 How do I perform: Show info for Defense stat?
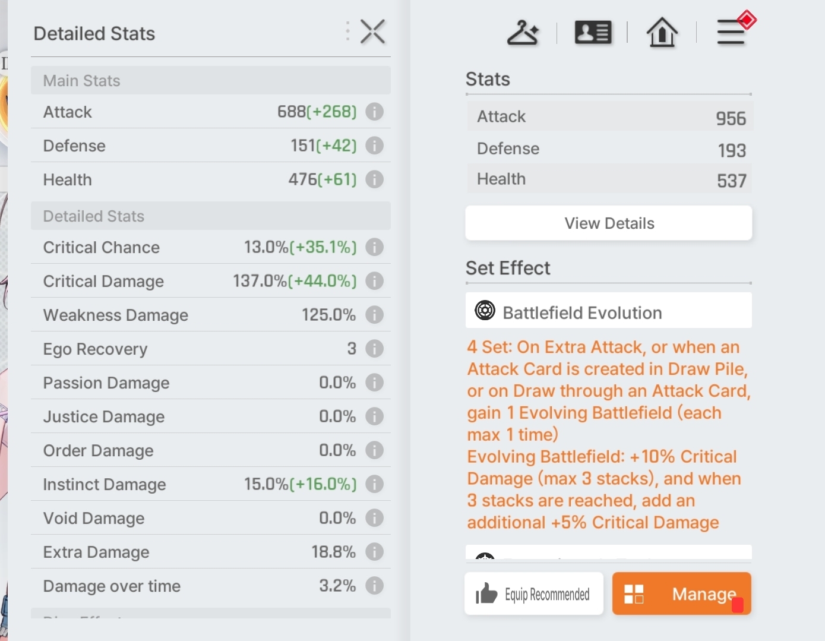[374, 146]
